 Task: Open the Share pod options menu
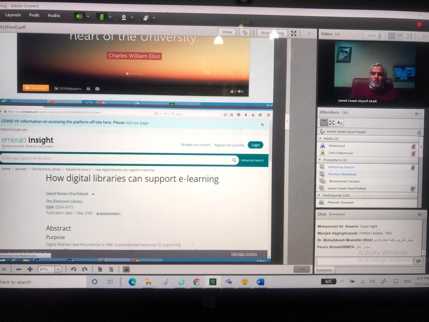pyautogui.click(x=310, y=34)
